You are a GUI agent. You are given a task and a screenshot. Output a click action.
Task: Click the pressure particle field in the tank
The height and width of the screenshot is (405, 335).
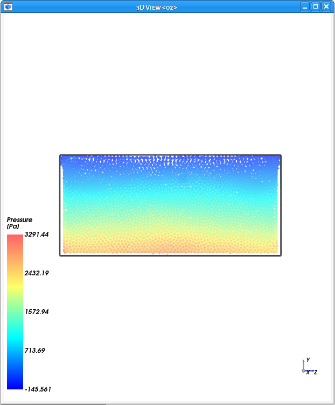coord(171,205)
